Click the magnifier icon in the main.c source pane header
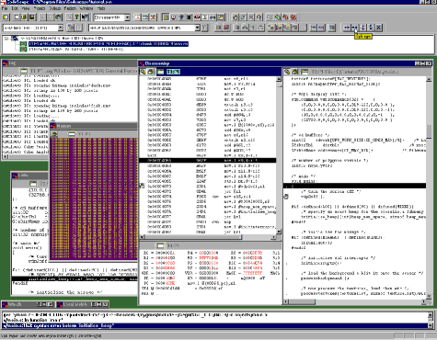Image resolution: width=437 pixels, height=340 pixels. point(287,72)
